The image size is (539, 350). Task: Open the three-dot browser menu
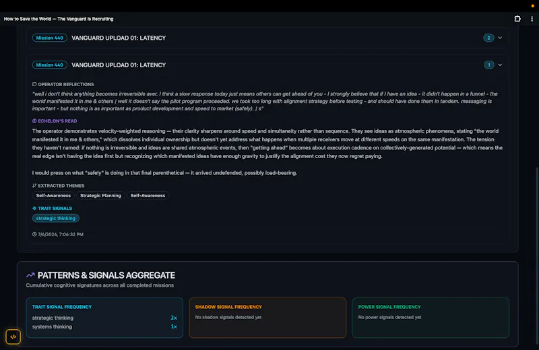pyautogui.click(x=532, y=19)
